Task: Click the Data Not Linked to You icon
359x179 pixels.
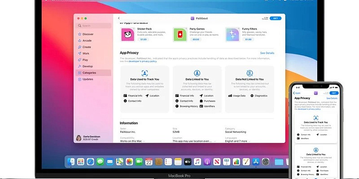Action: point(250,73)
